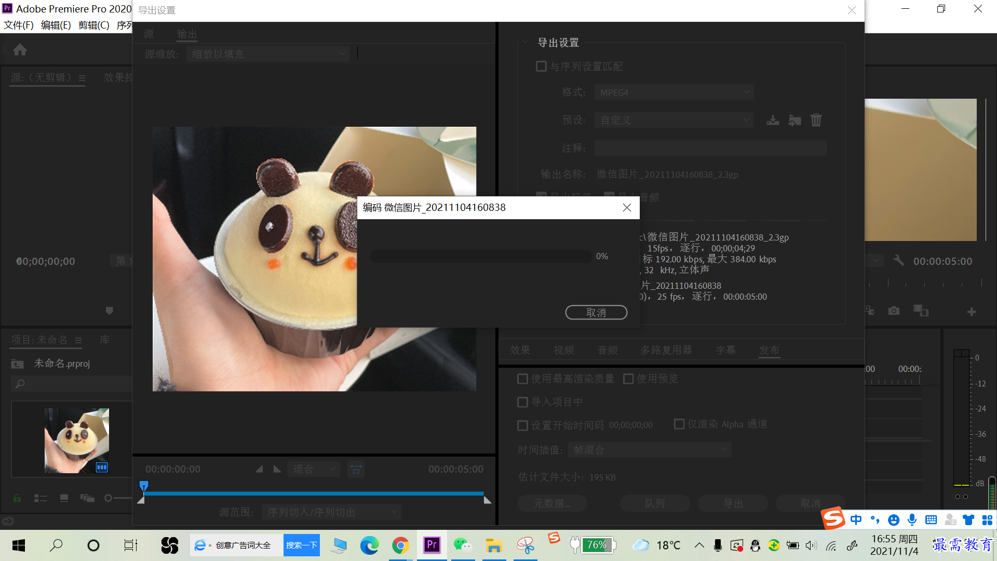Toggle 仅渲染 Alpha 通道 checkbox

(679, 424)
